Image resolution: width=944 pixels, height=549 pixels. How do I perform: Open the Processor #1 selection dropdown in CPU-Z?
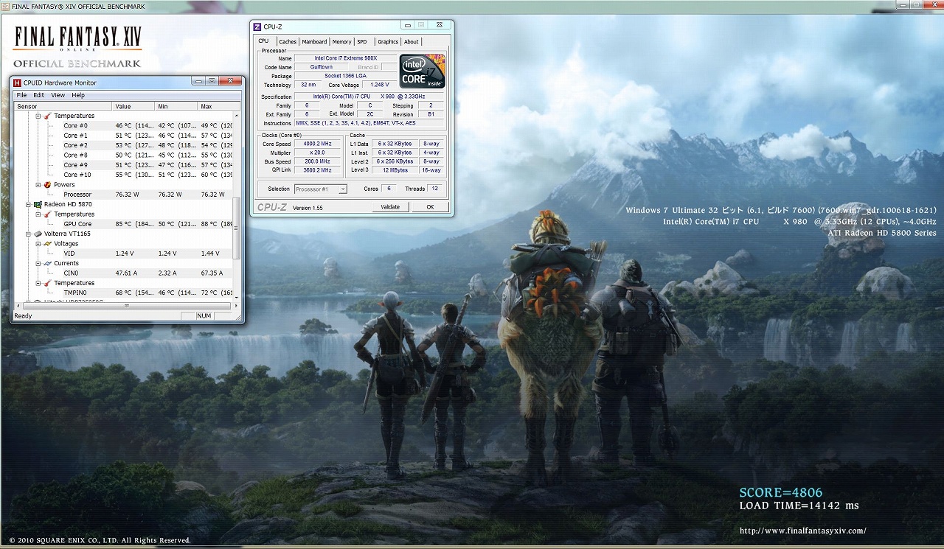[321, 189]
